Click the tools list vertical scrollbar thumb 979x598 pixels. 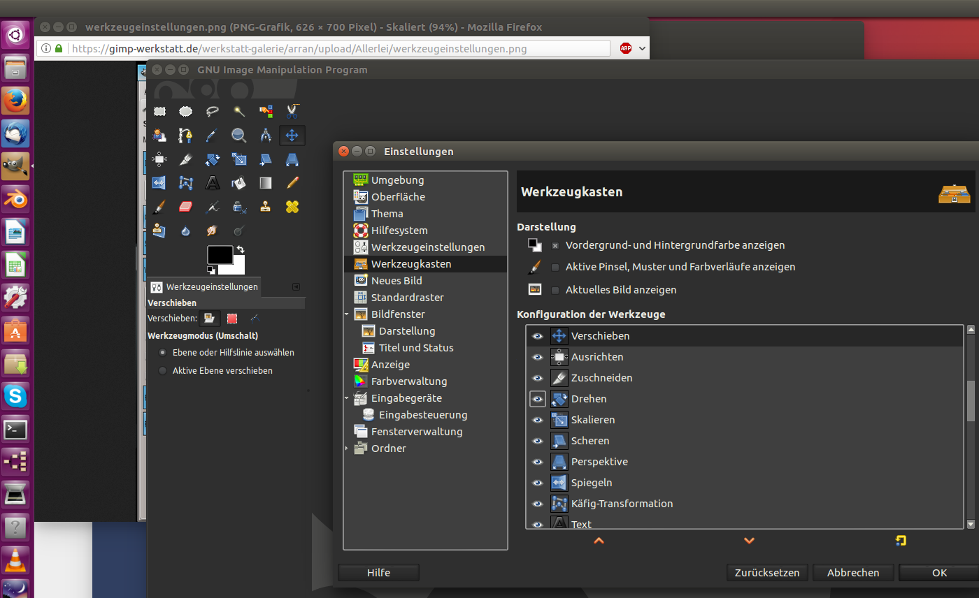tap(971, 401)
